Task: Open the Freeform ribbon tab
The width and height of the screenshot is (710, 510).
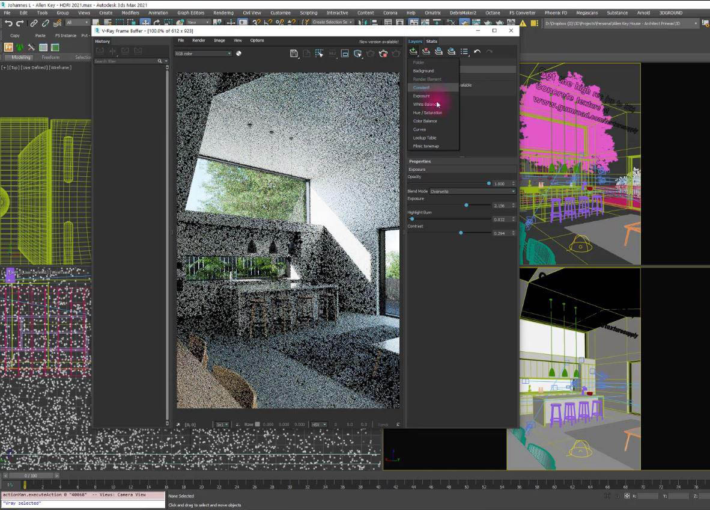Action: click(50, 57)
